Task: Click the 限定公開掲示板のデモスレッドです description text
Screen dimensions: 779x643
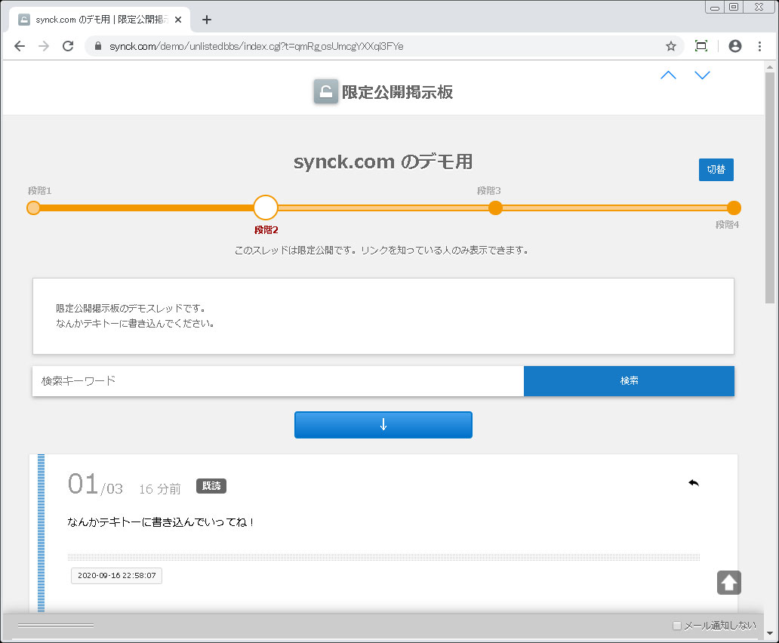Action: pos(131,309)
